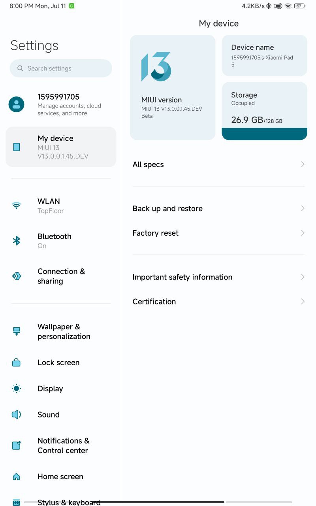Open Back up and restore chevron
Image resolution: width=316 pixels, height=506 pixels.
tap(303, 208)
